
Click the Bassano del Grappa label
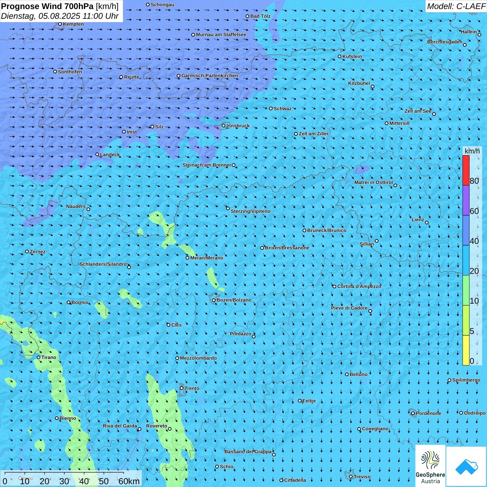tap(248, 452)
